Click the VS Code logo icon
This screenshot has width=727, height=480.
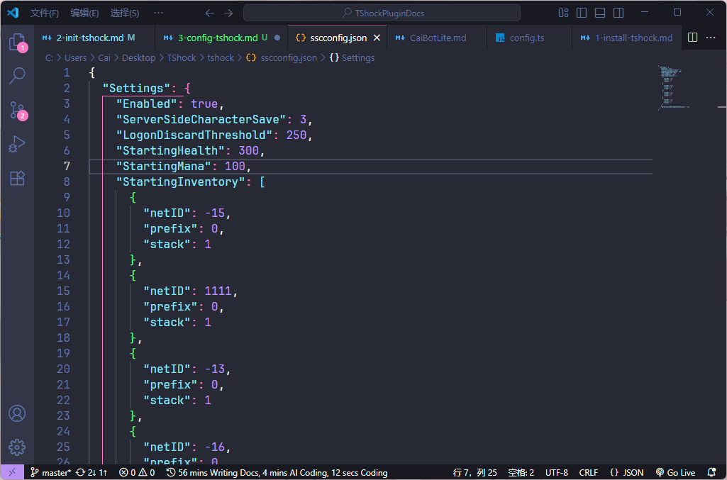[13, 13]
